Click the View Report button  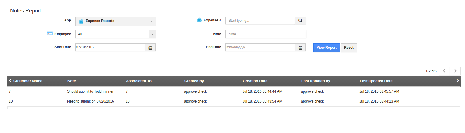pyautogui.click(x=326, y=48)
